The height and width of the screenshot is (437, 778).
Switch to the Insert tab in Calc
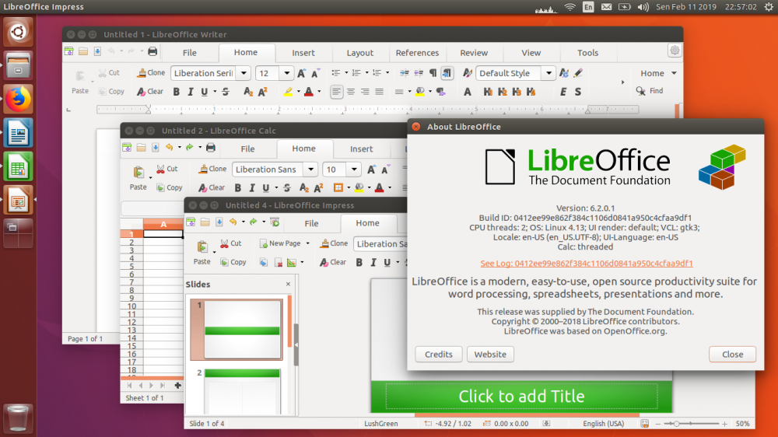coord(361,149)
